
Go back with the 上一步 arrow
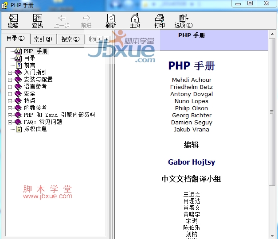point(62,21)
